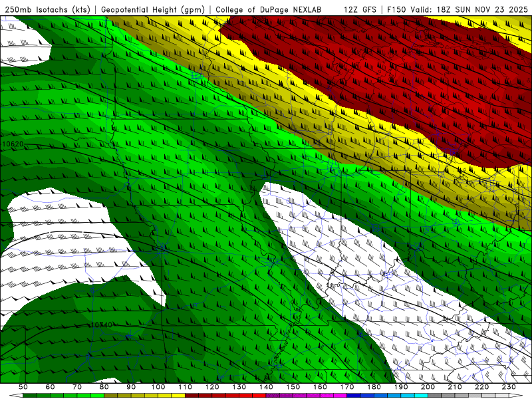Click the right arrow end of the color bar

click(x=516, y=396)
